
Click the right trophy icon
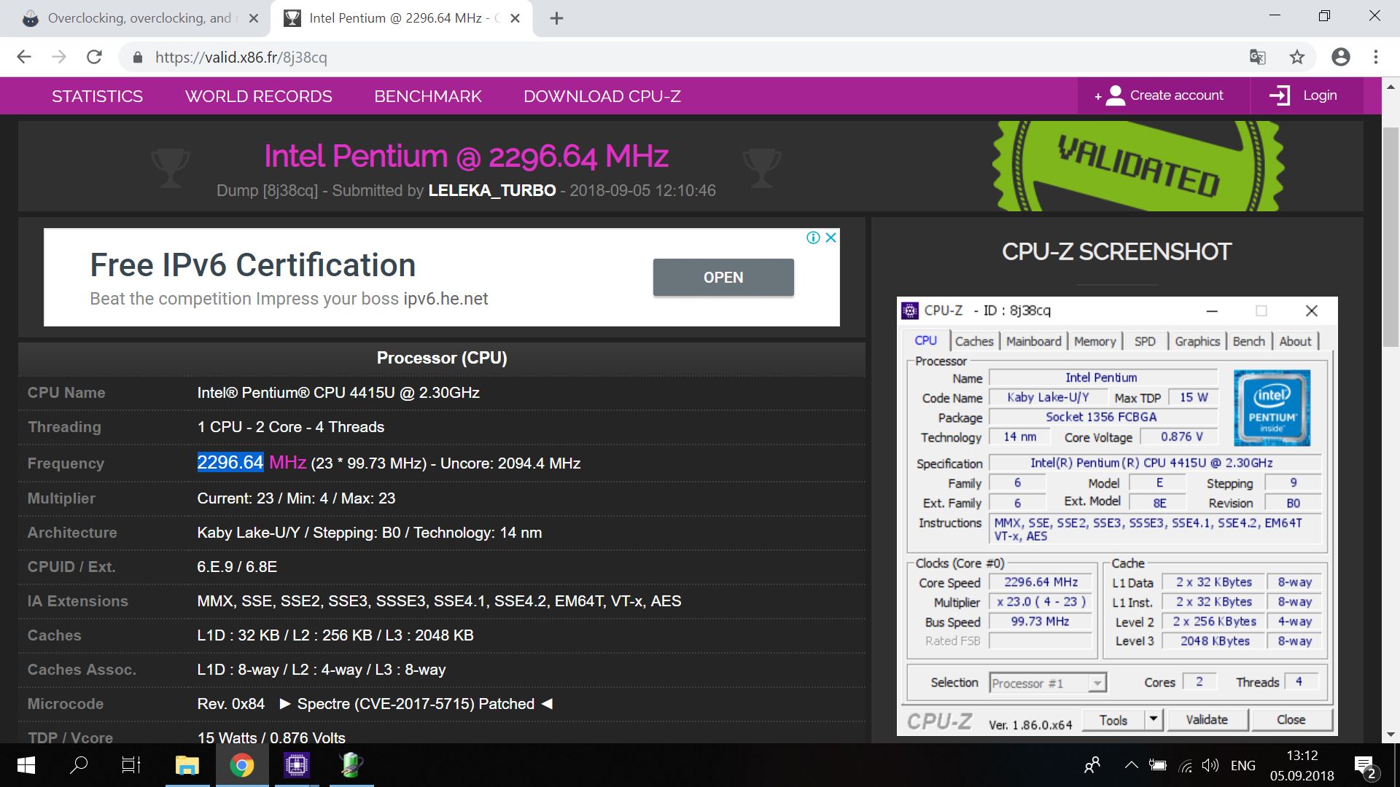[762, 168]
